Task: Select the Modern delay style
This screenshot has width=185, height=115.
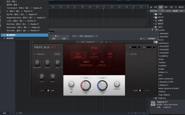Action: [x=78, y=55]
